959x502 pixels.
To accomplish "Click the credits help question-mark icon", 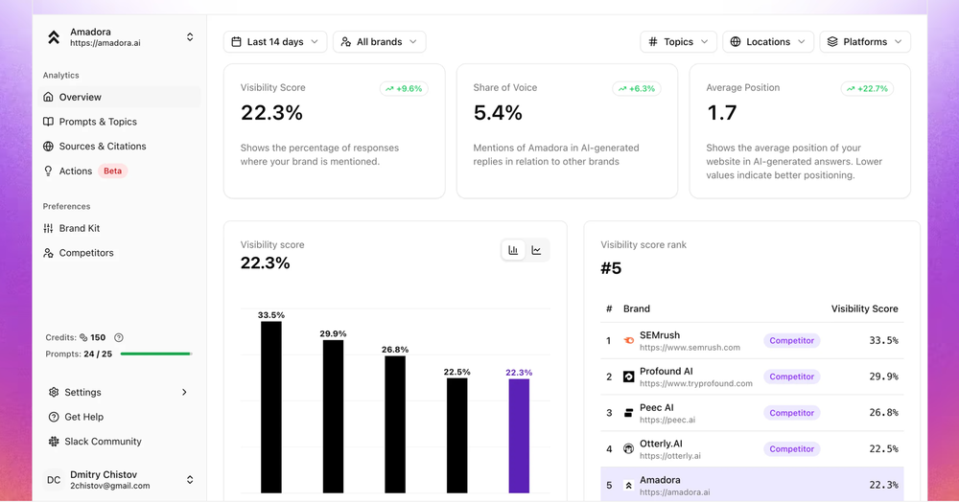I will (x=119, y=338).
